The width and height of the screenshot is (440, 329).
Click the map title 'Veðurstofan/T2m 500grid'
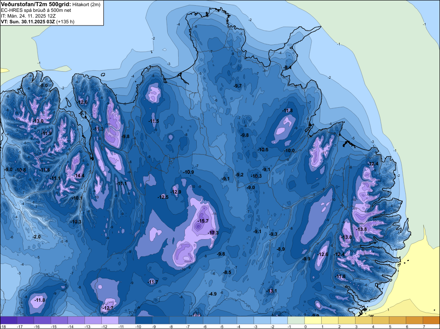coord(36,4)
